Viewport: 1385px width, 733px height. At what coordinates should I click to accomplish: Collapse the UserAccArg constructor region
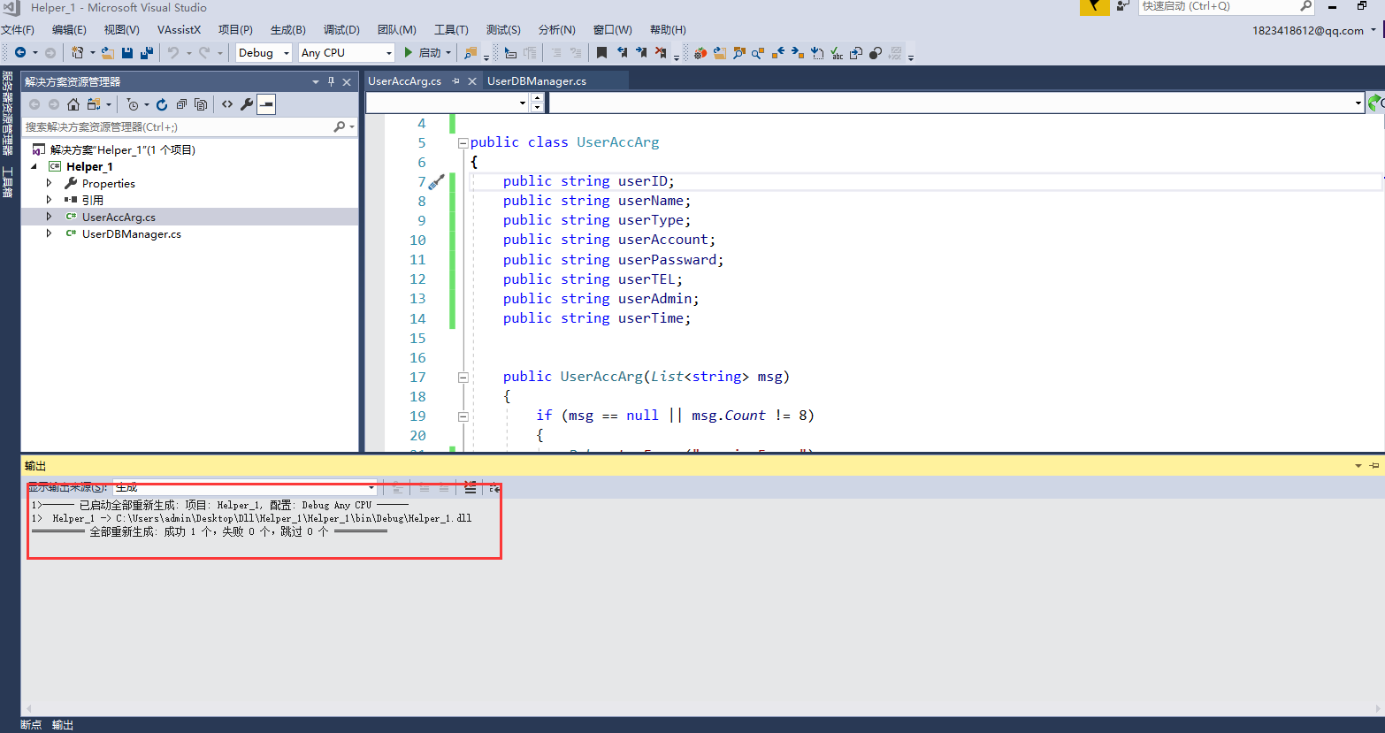463,377
